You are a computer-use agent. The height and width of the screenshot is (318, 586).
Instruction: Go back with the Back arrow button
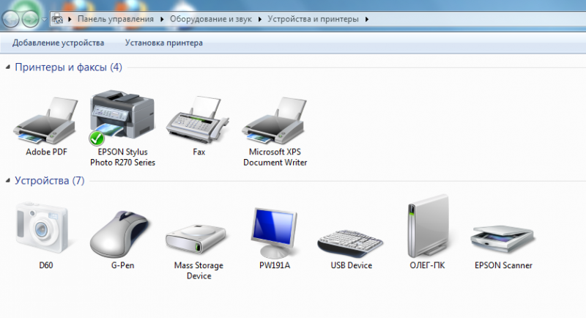coord(11,18)
